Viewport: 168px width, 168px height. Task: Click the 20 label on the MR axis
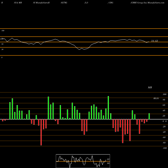click(x=164, y=116)
